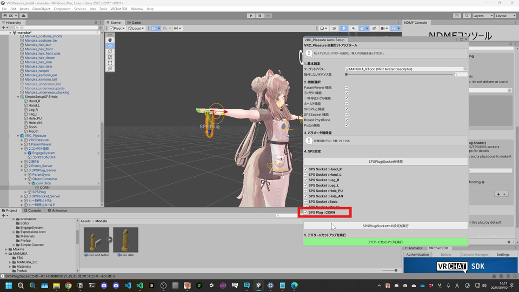Collapse the SimpleSetupSPSHole node

(18, 97)
